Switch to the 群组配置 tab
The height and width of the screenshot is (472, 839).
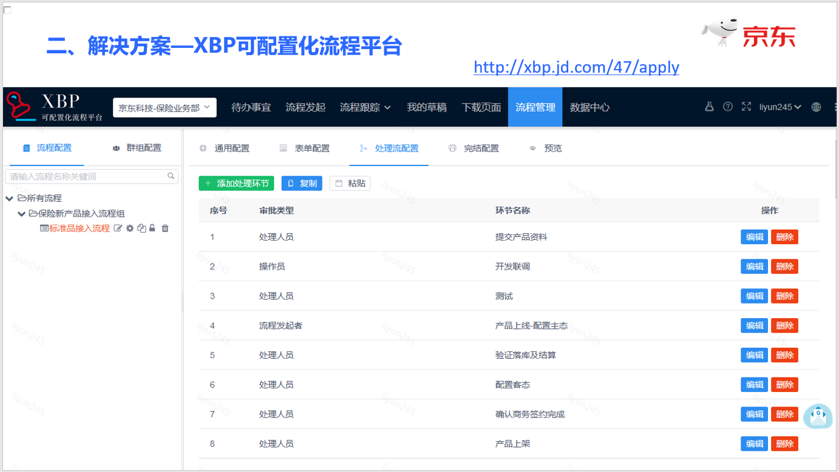pos(137,148)
